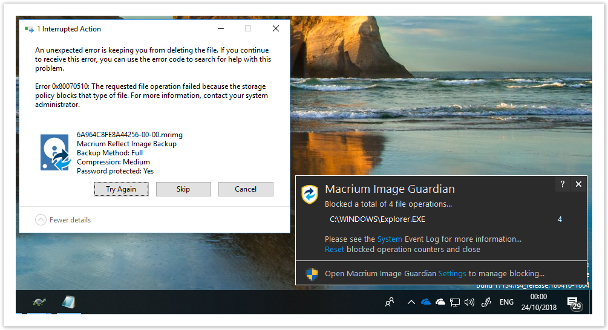
Task: Open the volume speaker tray icon
Action: click(469, 302)
